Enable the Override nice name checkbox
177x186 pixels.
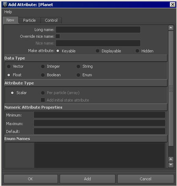58,36
